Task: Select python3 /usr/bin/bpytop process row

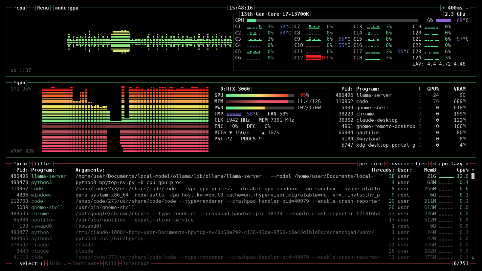Action: (x=240, y=239)
